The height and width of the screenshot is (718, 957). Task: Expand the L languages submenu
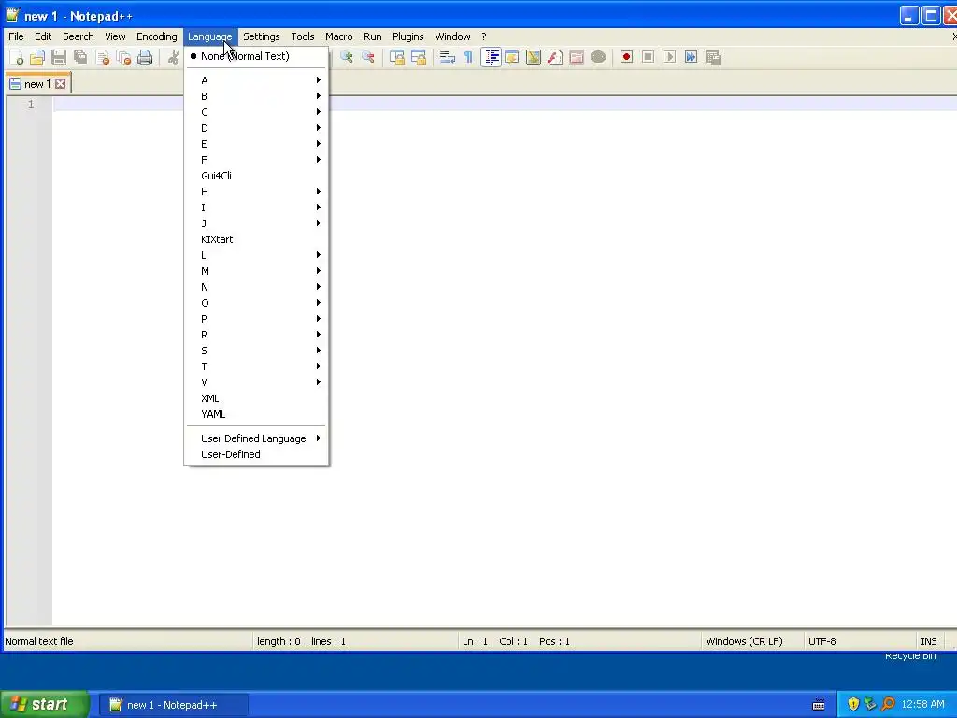click(x=256, y=255)
